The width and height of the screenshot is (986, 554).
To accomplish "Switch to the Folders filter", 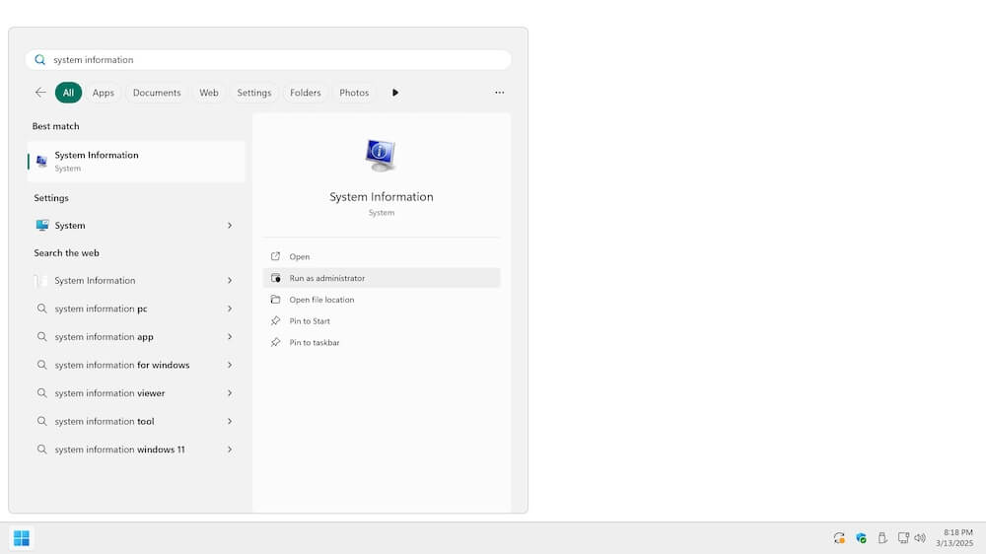I will pos(305,93).
